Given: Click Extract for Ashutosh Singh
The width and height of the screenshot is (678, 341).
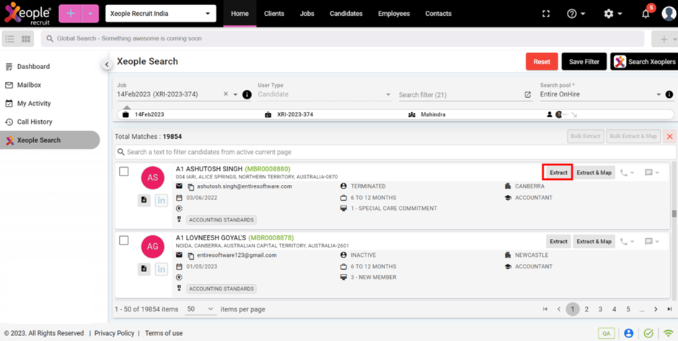Looking at the screenshot, I should (558, 173).
